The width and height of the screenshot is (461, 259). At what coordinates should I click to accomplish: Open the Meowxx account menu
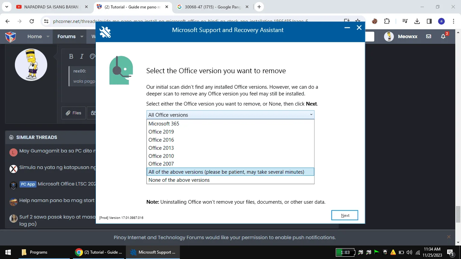click(x=401, y=36)
